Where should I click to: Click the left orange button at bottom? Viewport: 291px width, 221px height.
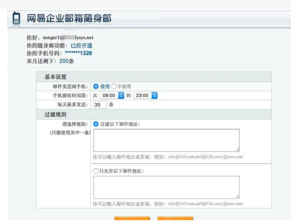(x=132, y=218)
